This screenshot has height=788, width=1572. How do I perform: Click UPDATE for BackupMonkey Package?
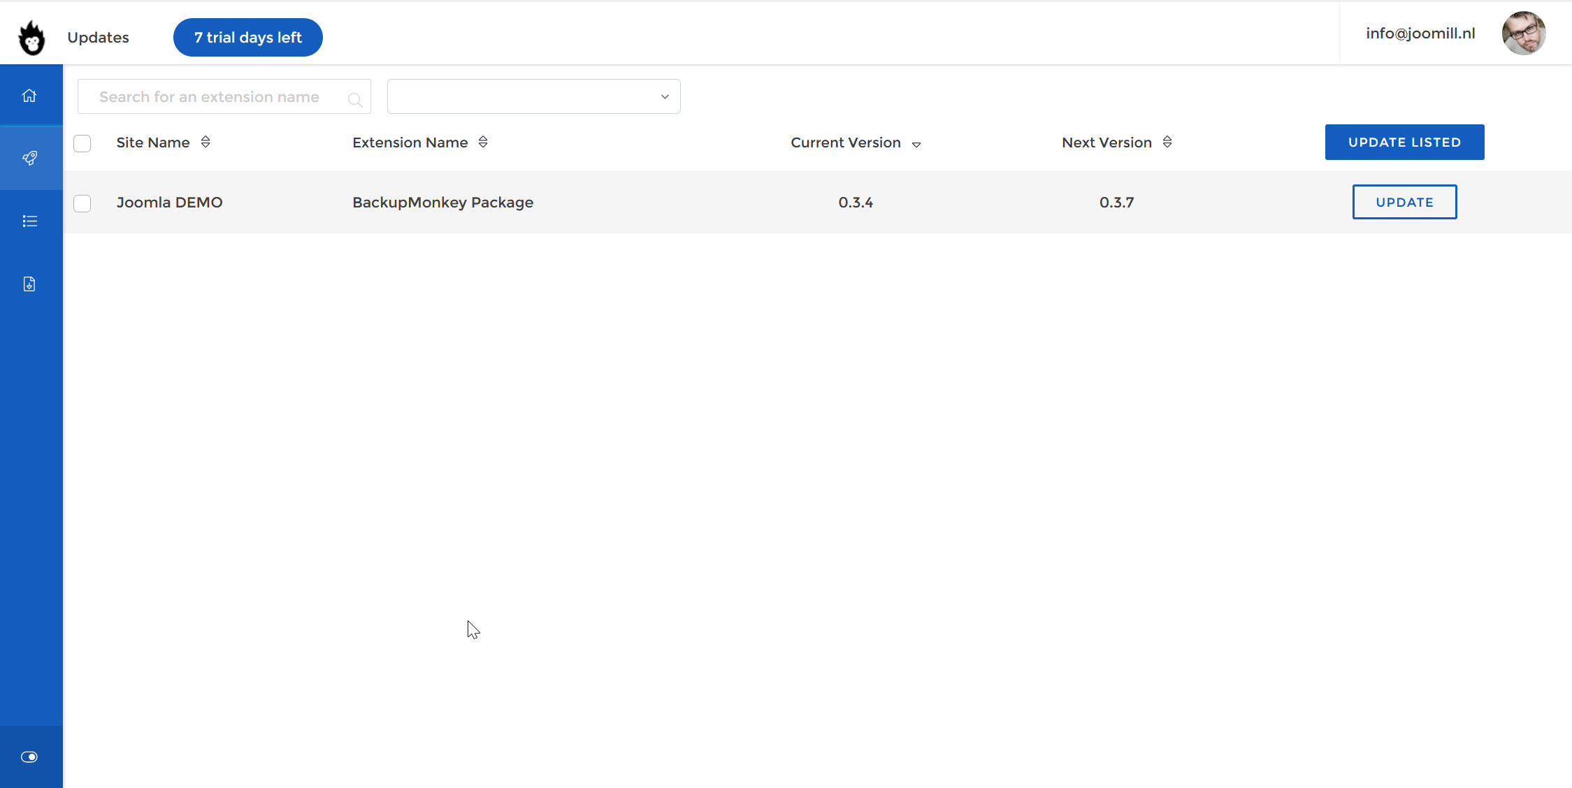[1404, 203]
